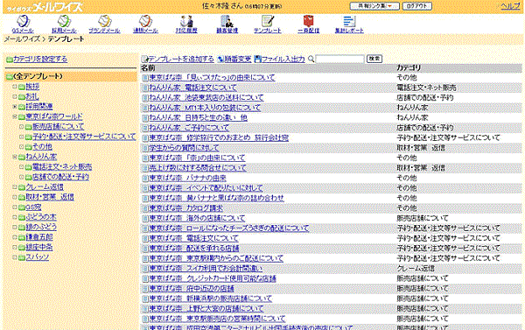
Task: Click tree box beside 取材・営業 返信
Action: click(x=15, y=197)
